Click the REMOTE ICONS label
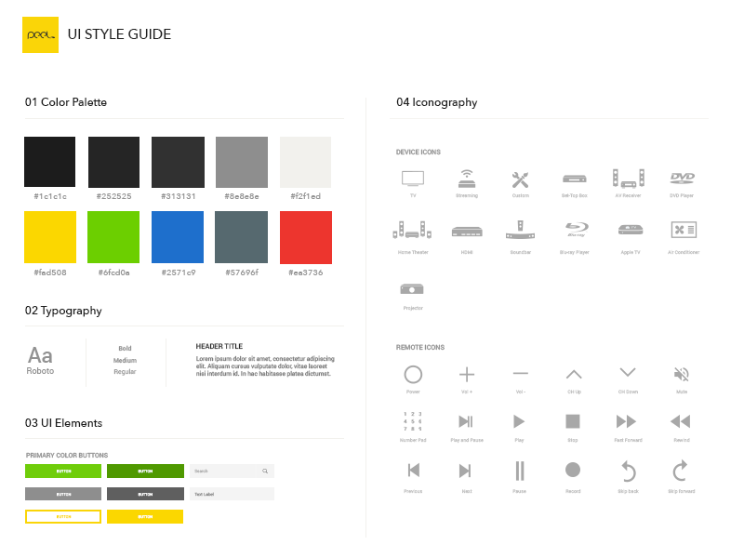 click(420, 347)
